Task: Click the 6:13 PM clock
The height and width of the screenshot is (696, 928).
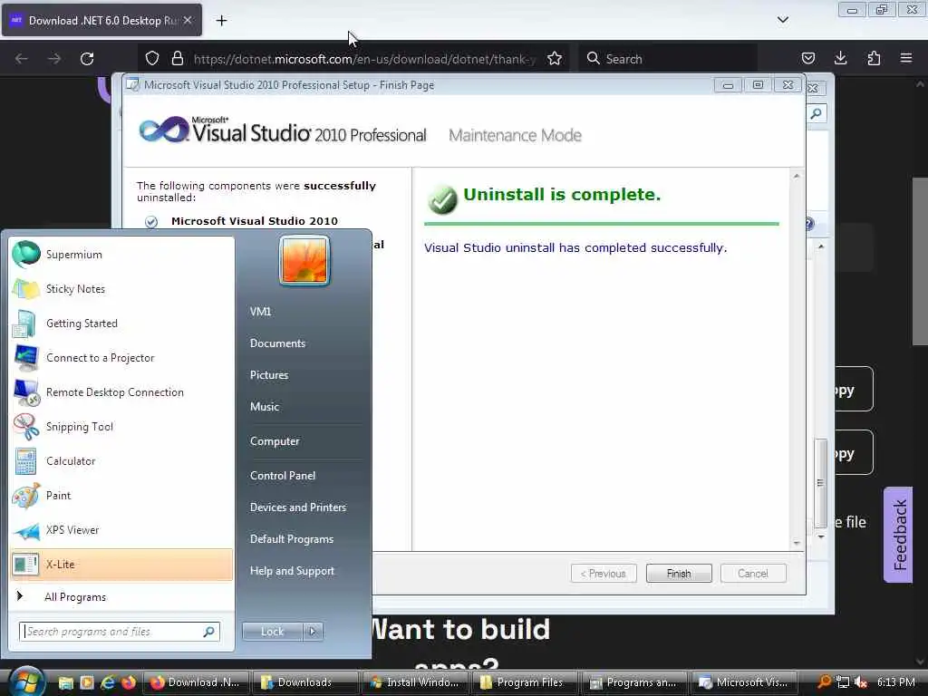Action: [x=896, y=682]
